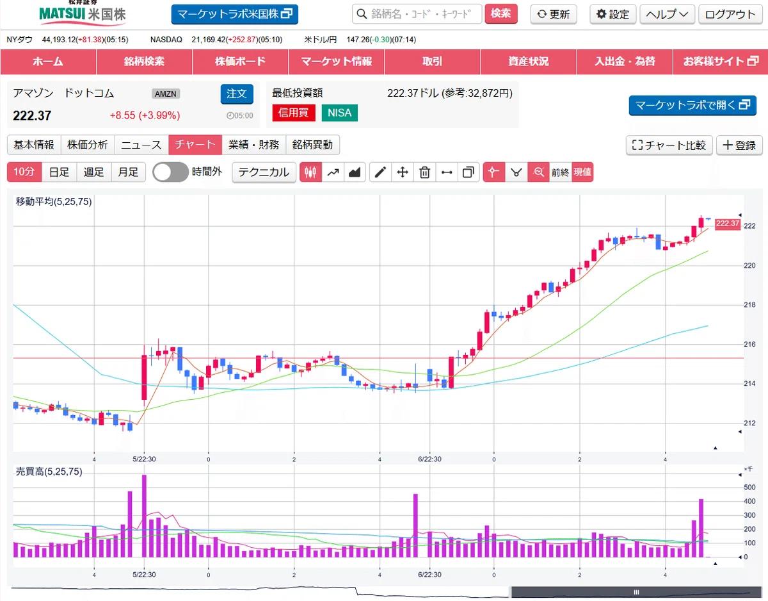Viewport: 768px width, 601px height.
Task: Click the search magnifier in search box
Action: coord(362,14)
